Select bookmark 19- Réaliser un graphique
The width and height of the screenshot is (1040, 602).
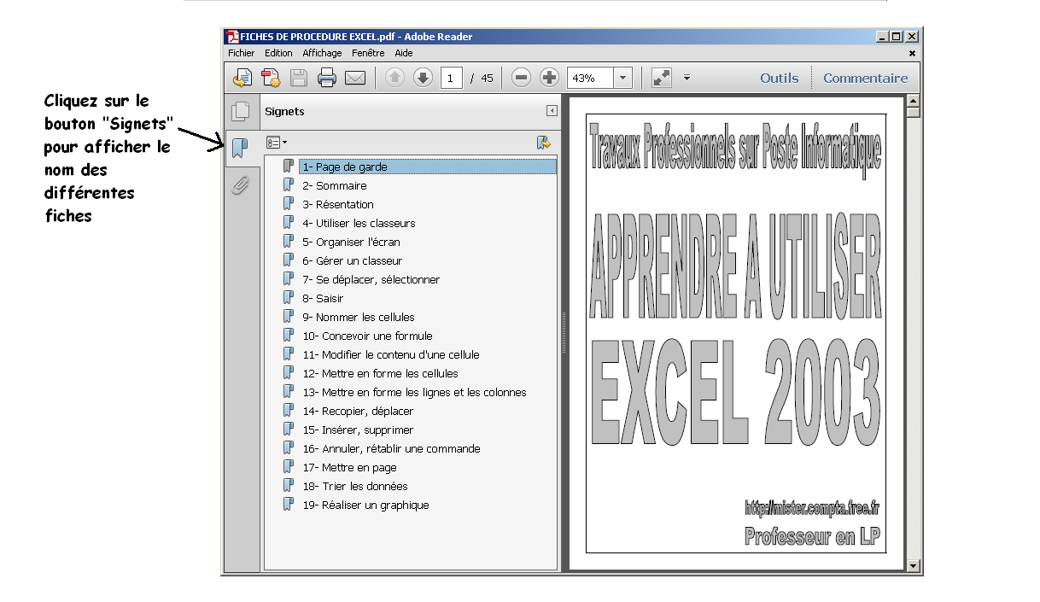pyautogui.click(x=365, y=505)
